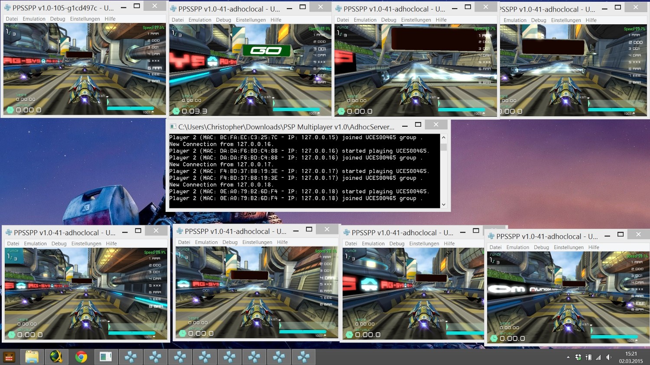This screenshot has height=365, width=650.
Task: Click race timer 0.03.3 in second top-row game
Action: click(x=195, y=111)
